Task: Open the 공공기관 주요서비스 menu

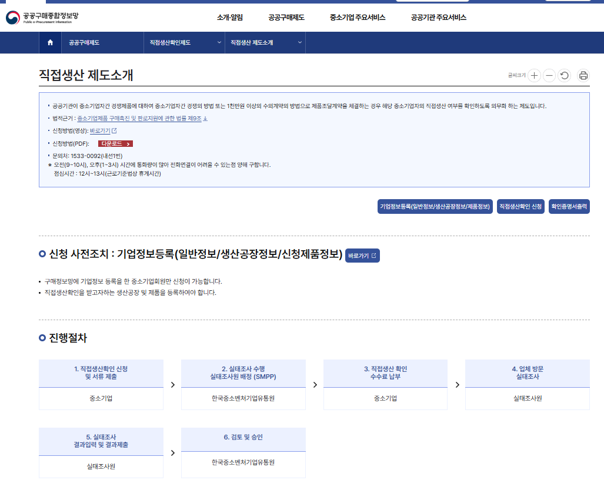Action: pos(438,17)
